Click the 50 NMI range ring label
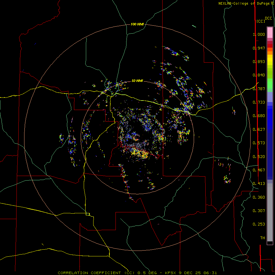 click(137, 81)
